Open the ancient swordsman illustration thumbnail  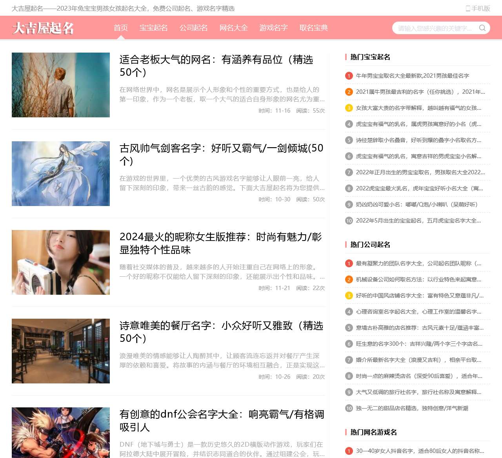[61, 173]
